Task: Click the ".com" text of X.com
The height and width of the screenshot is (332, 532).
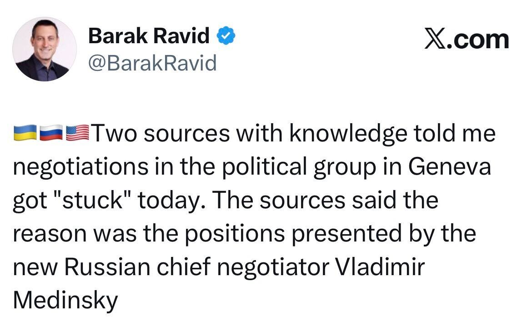Action: pos(478,40)
